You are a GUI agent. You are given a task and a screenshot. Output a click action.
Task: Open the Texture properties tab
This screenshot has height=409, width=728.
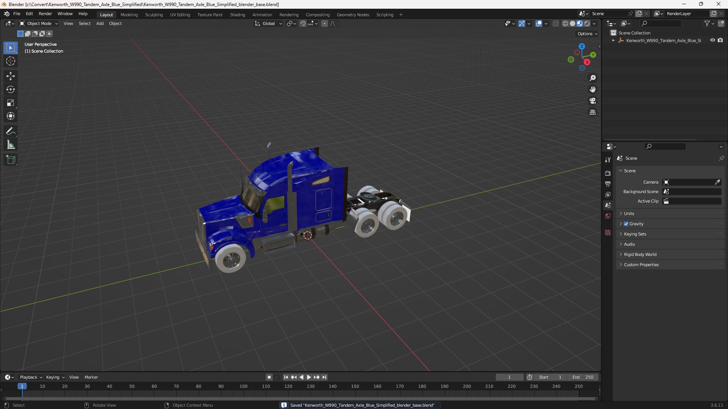point(608,233)
